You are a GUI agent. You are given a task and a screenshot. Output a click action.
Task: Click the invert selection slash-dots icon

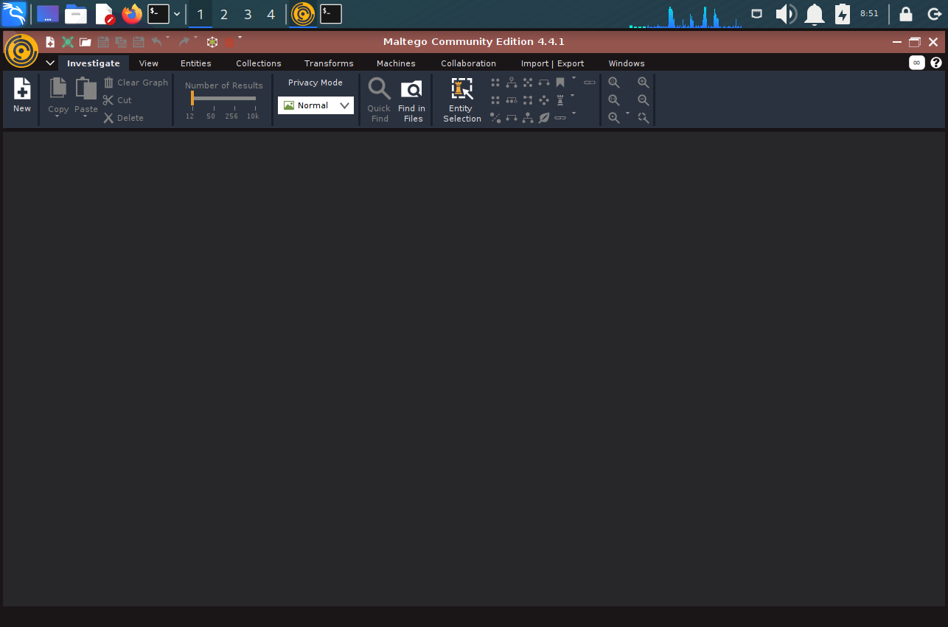pyautogui.click(x=495, y=118)
